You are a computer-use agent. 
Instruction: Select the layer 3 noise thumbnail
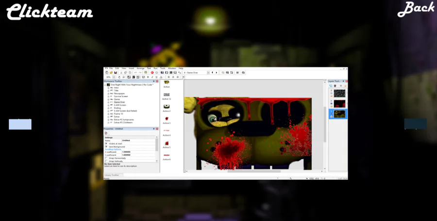[x=339, y=93]
